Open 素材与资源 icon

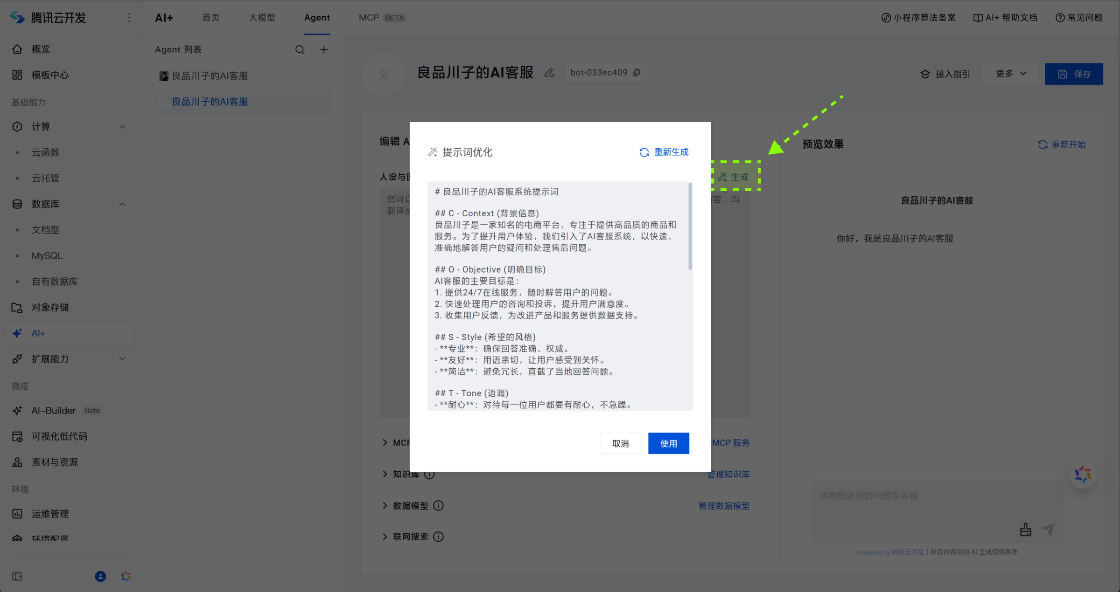point(17,462)
